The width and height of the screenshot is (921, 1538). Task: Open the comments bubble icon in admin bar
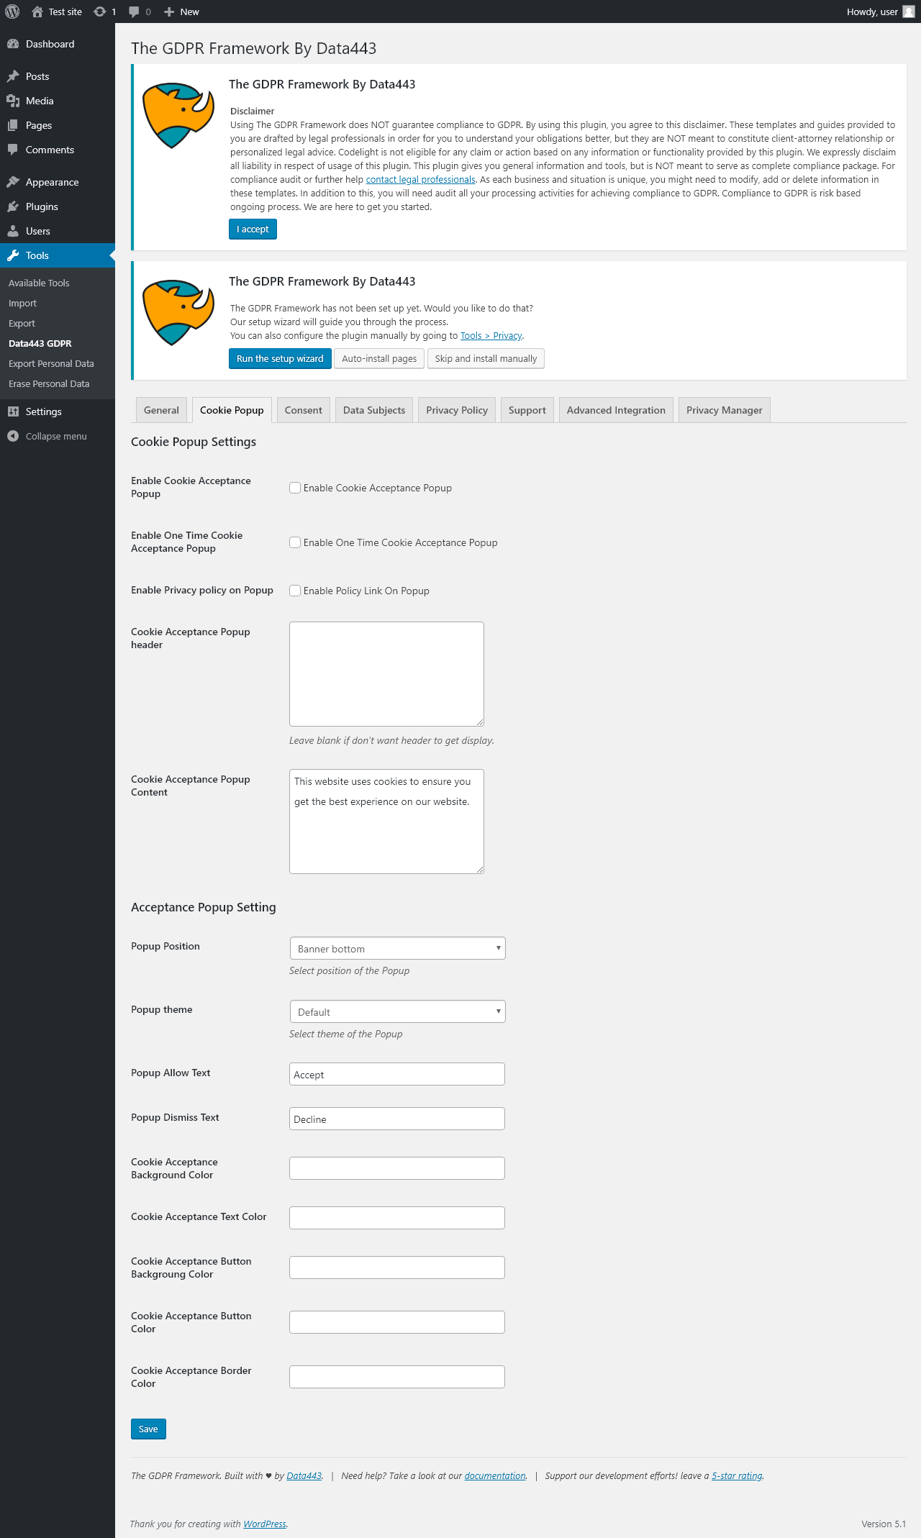(134, 12)
